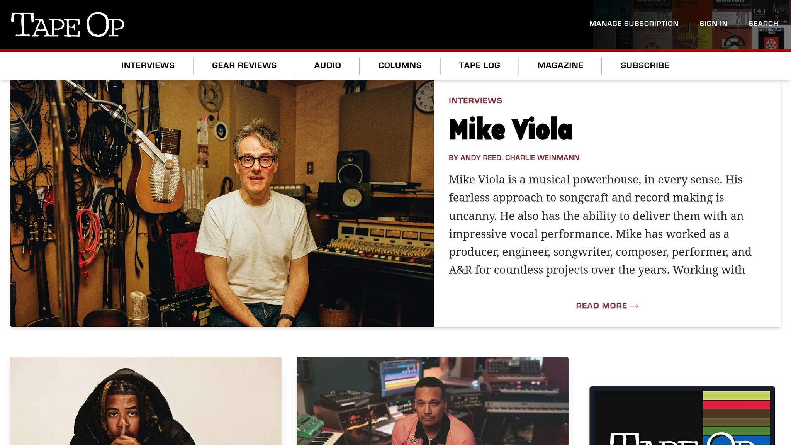
Task: Open the hooded man article thumbnail
Action: coord(146,401)
